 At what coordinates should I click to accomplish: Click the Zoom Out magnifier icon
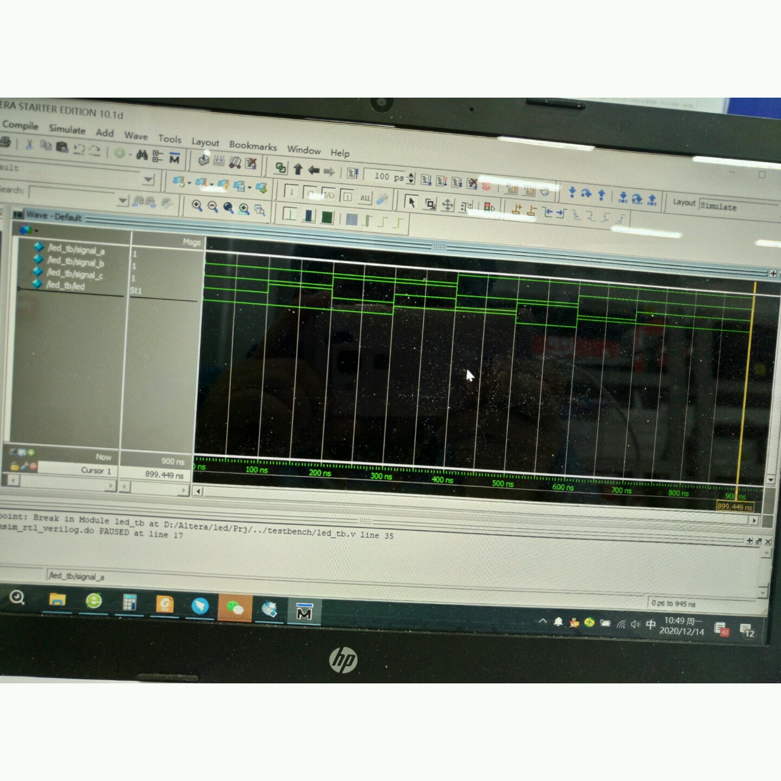pos(213,207)
